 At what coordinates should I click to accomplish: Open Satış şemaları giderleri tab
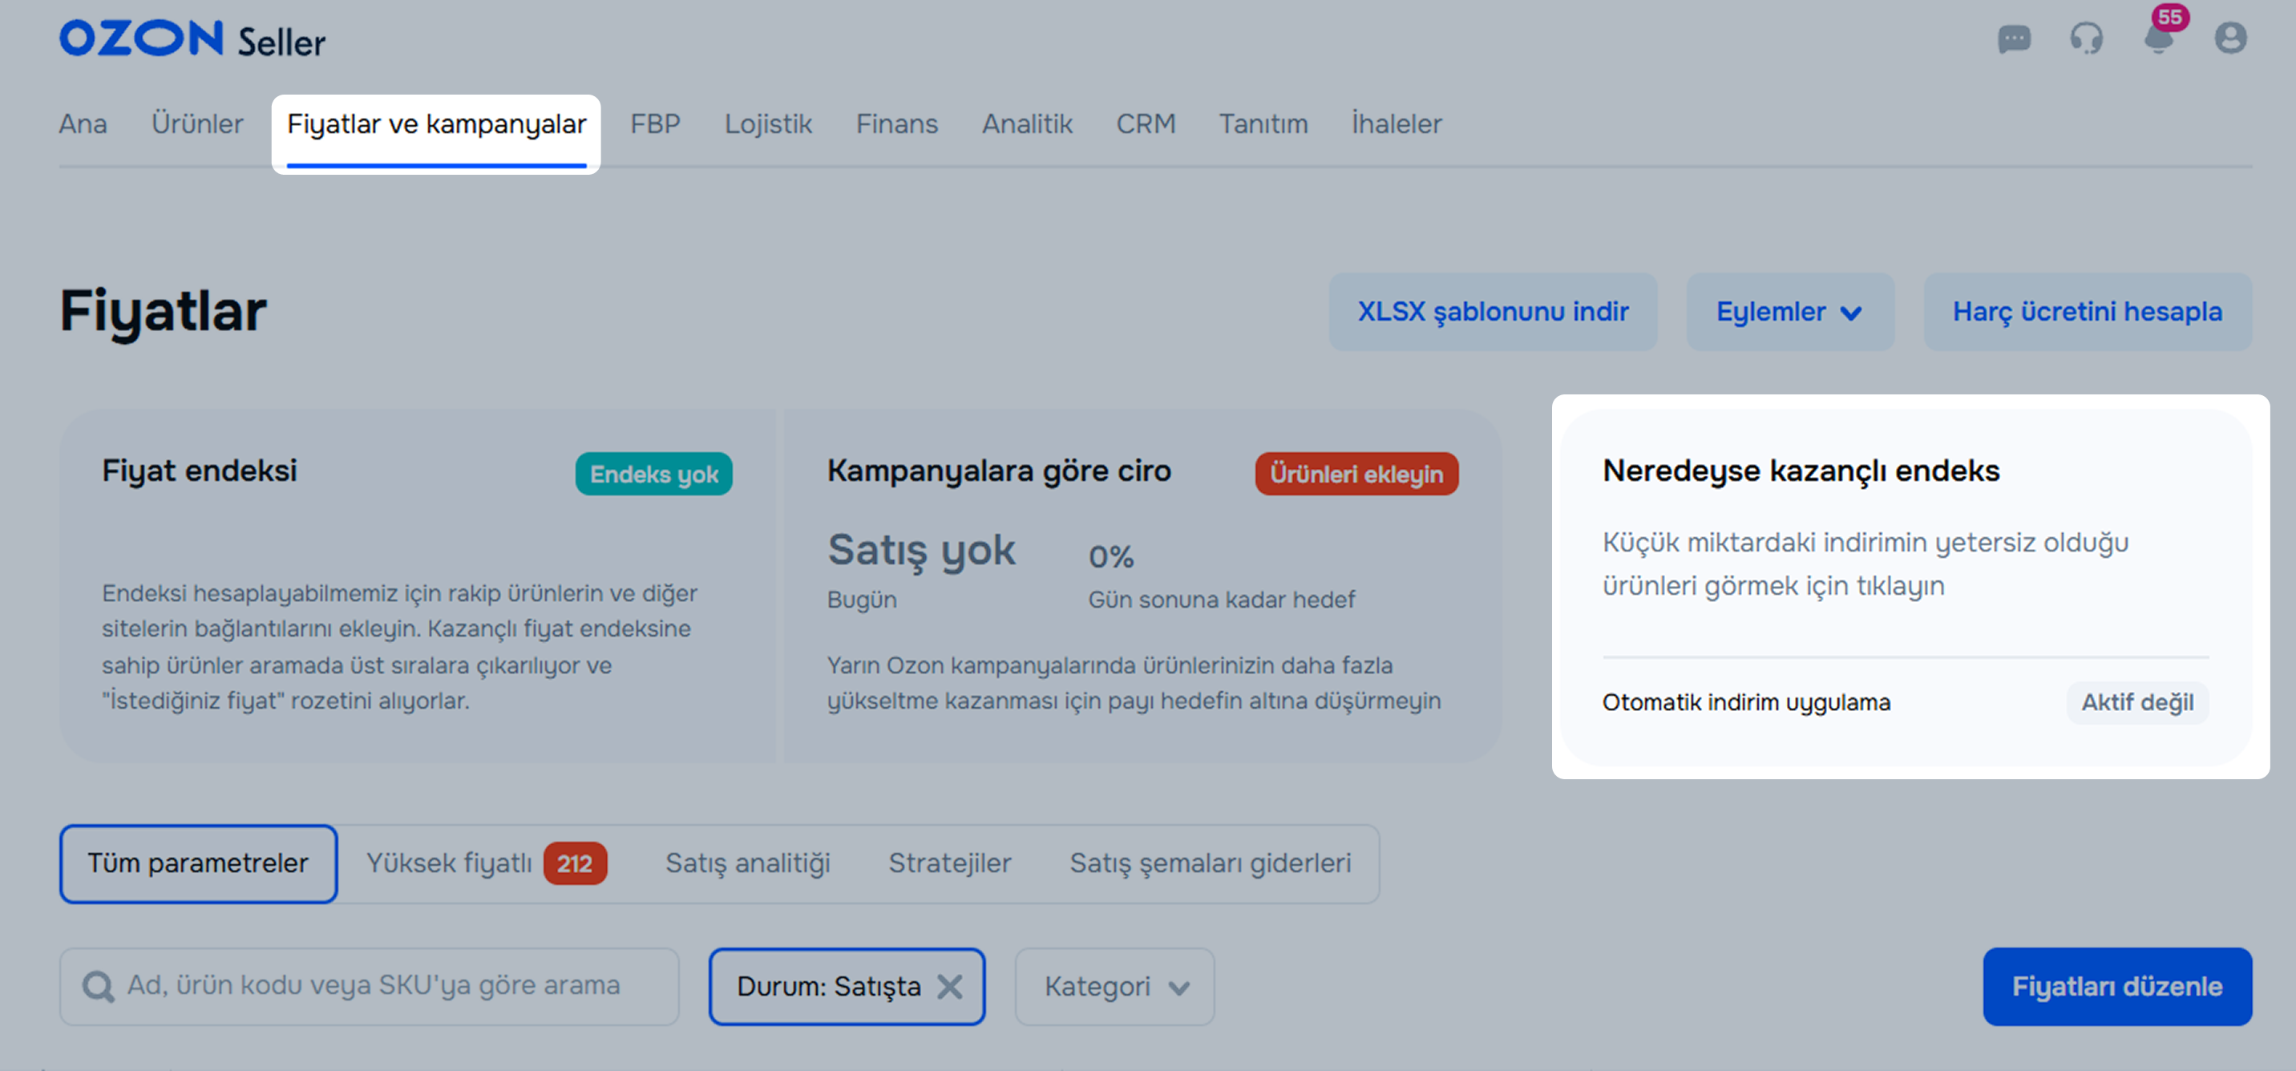tap(1211, 863)
